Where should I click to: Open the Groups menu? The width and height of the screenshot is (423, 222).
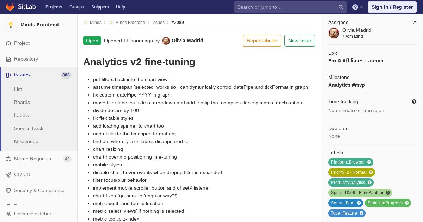point(76,7)
